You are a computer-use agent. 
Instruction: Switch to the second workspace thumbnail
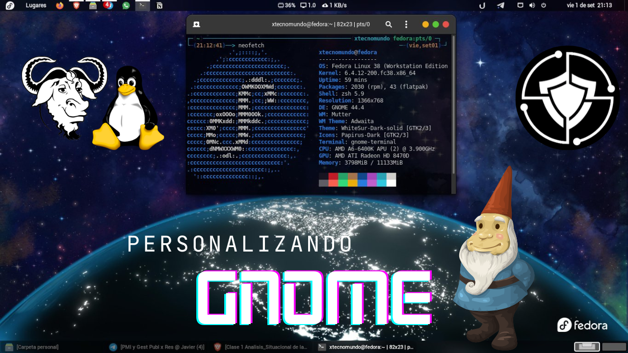click(613, 347)
